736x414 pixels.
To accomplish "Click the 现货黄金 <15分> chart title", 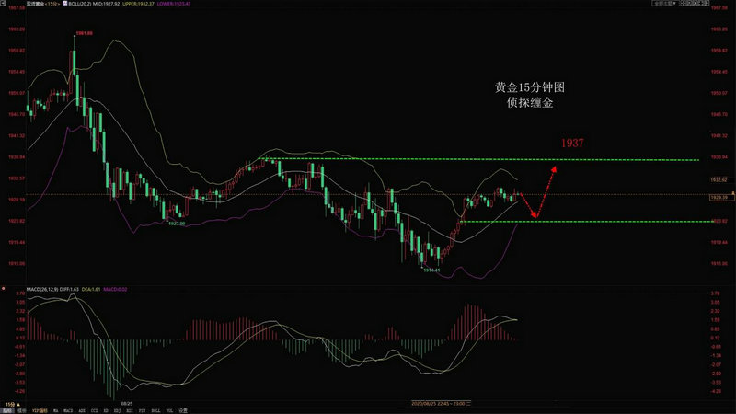I will [42, 4].
